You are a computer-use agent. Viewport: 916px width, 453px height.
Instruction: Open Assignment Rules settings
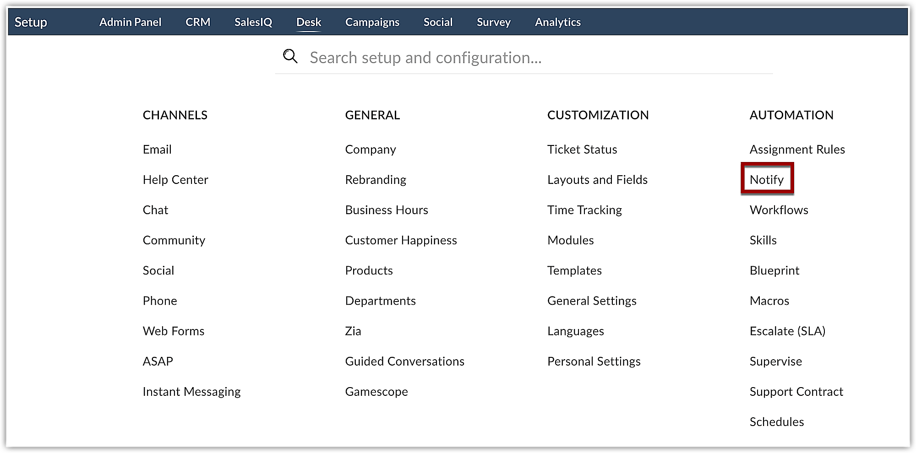tap(797, 149)
